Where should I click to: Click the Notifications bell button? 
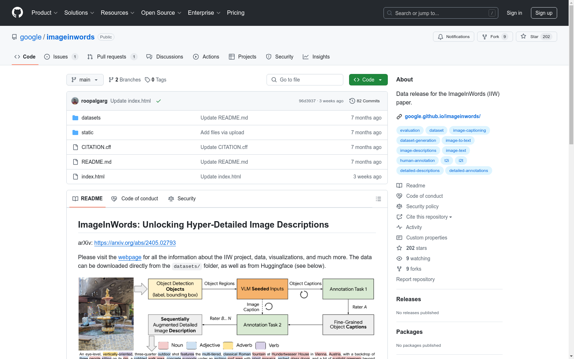pyautogui.click(x=454, y=37)
